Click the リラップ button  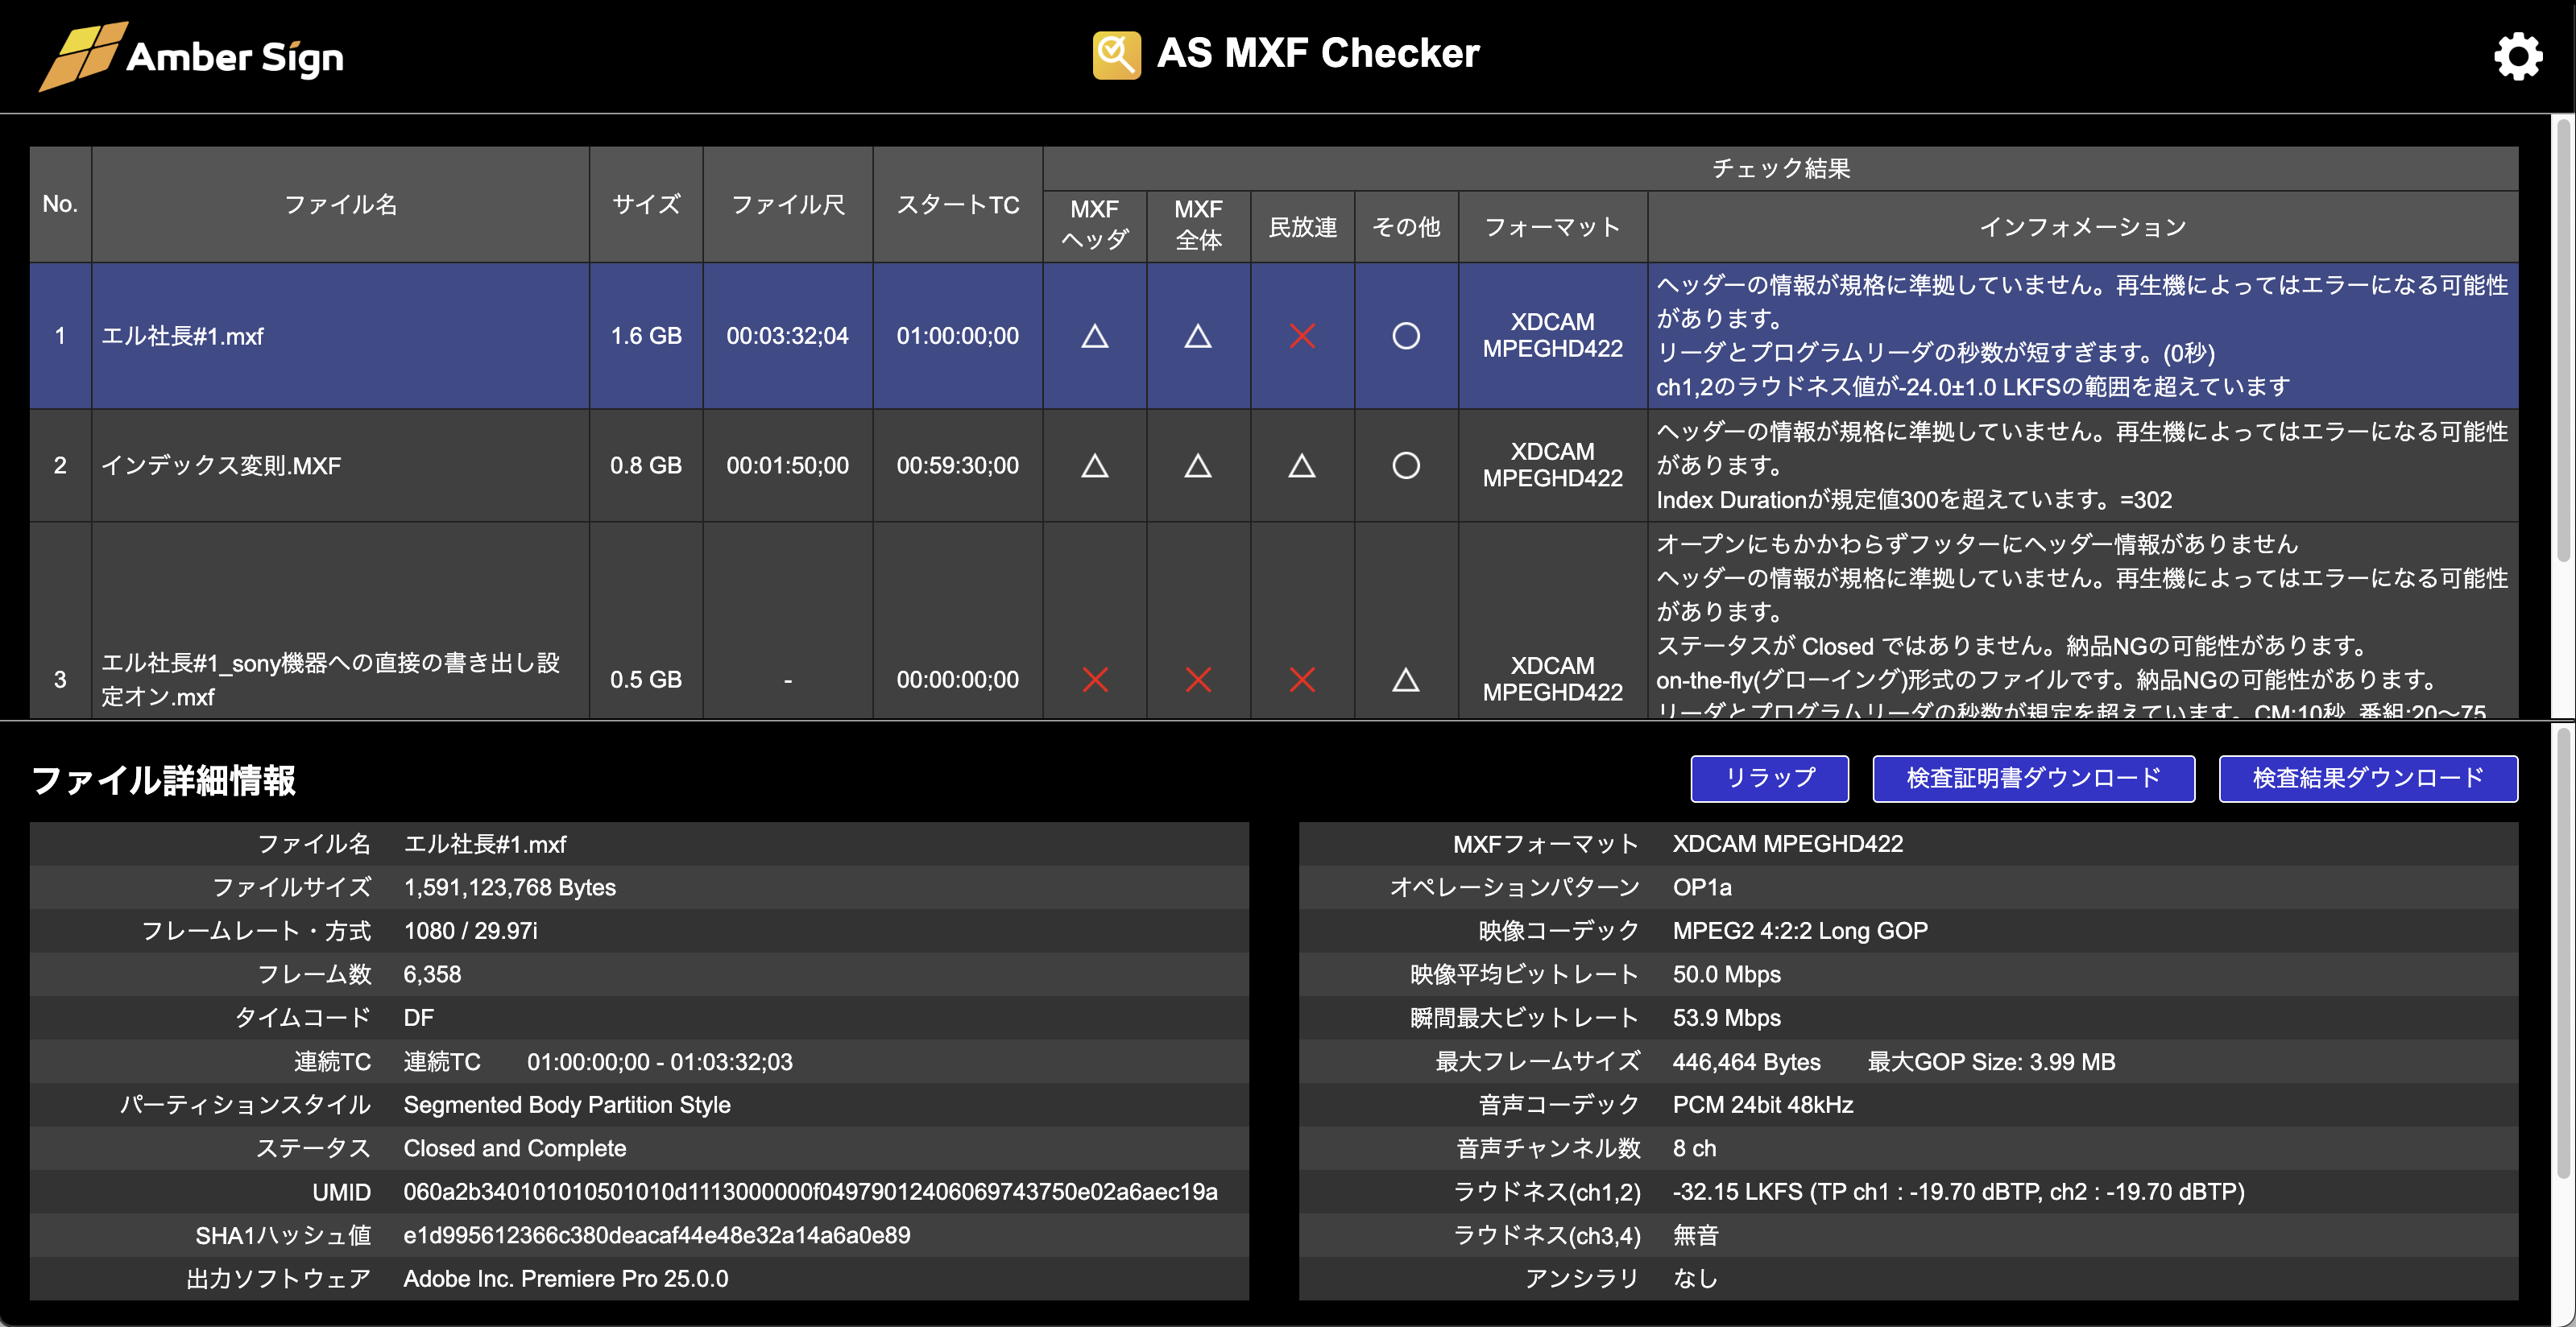click(1769, 778)
